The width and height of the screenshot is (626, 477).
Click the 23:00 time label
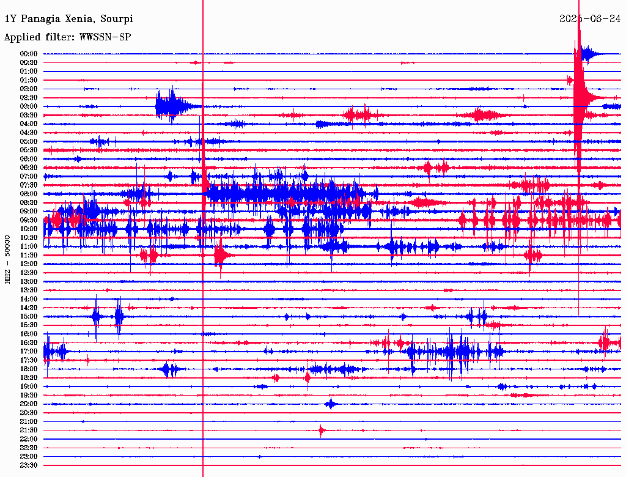coord(29,457)
